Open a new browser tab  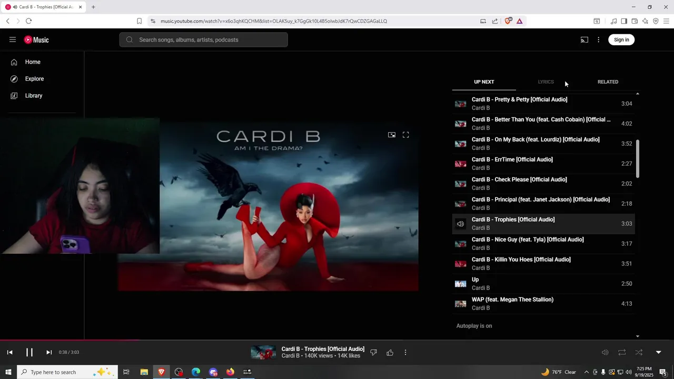pos(93,7)
